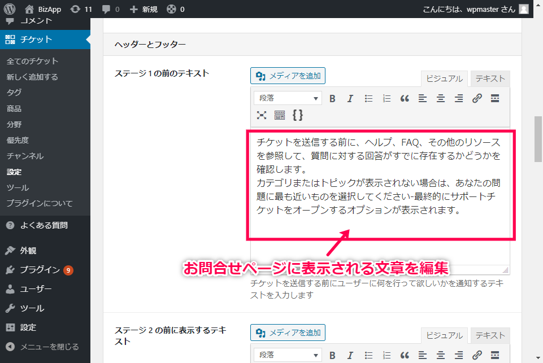Align text right in Stage 2 editor

tap(459, 356)
